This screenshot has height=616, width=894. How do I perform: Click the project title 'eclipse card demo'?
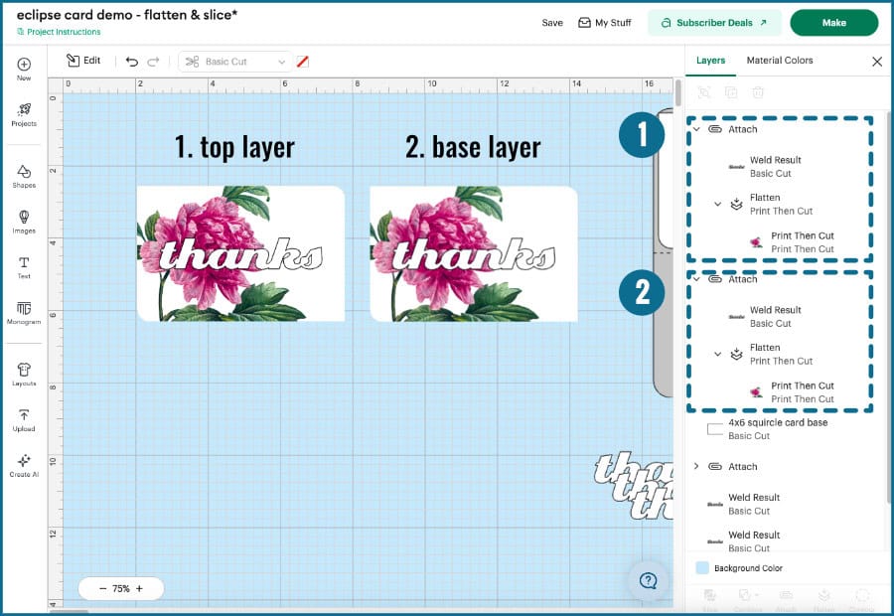coord(126,15)
